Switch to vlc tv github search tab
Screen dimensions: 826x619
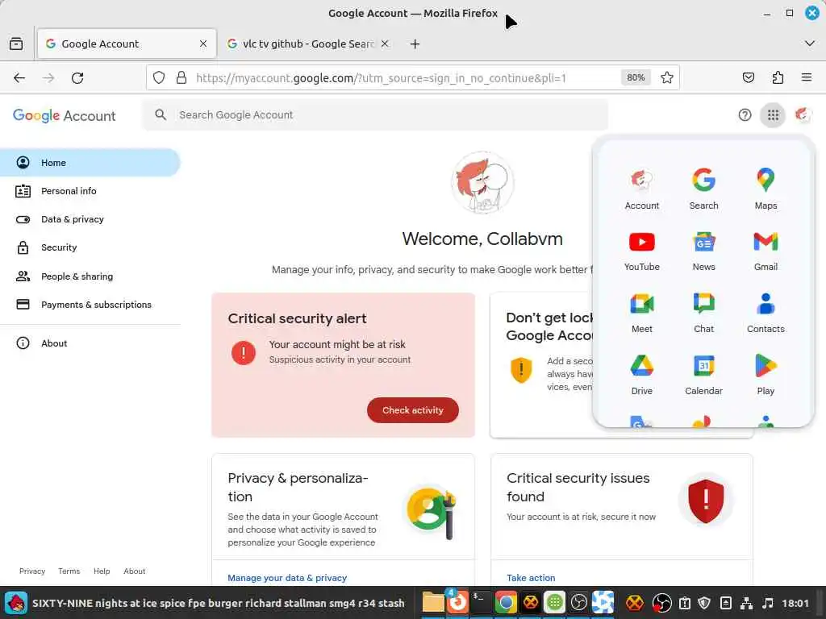coord(308,44)
